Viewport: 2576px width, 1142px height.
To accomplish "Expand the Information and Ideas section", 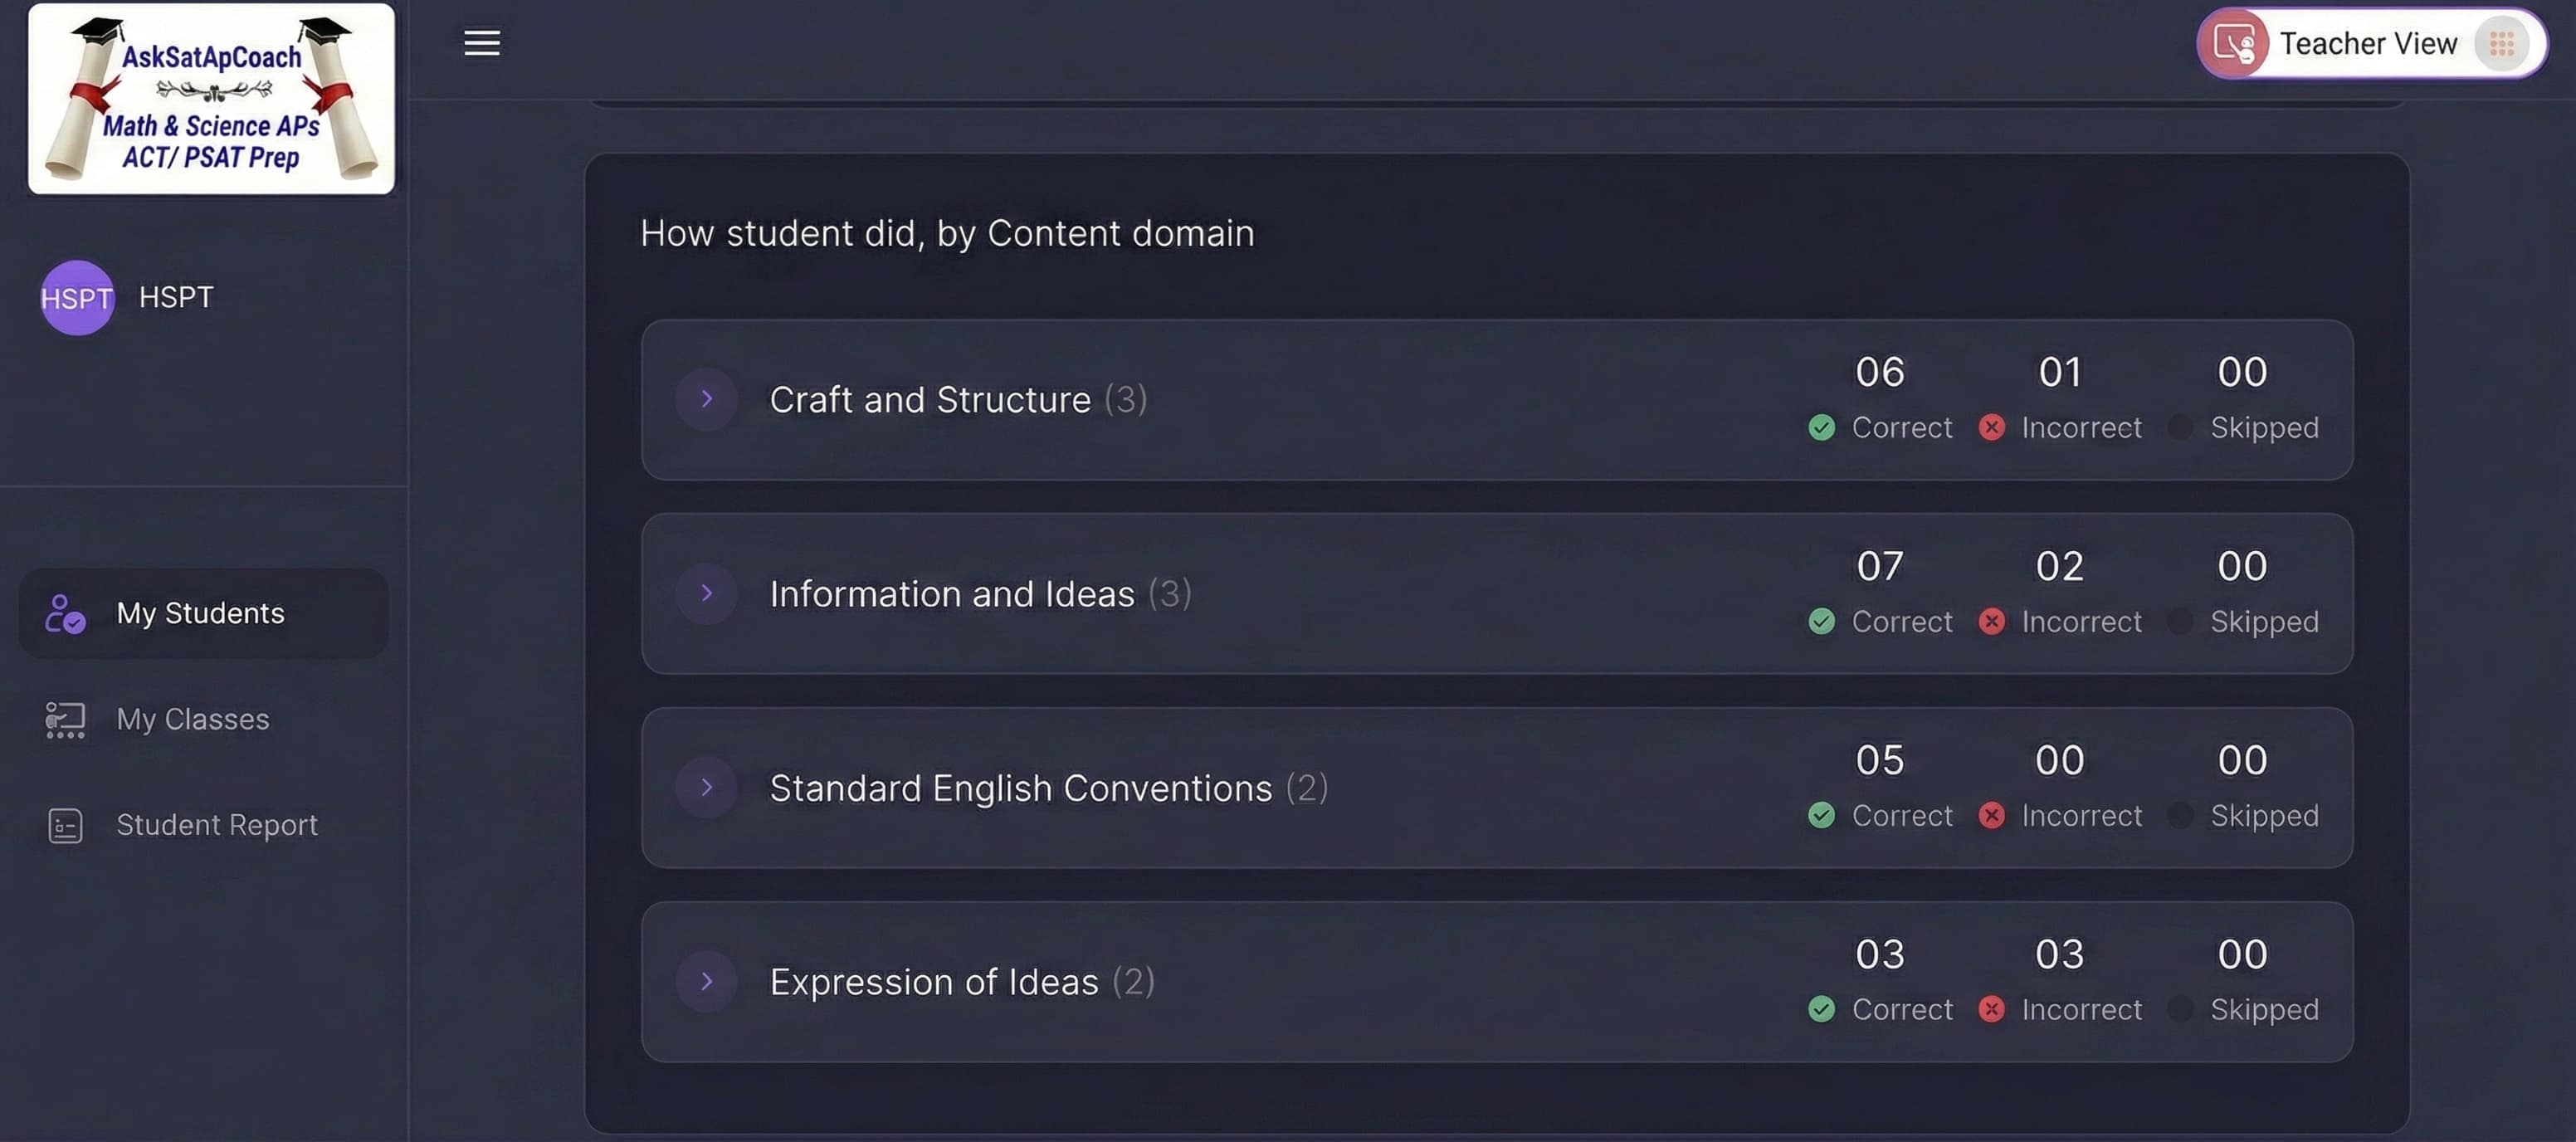I will 707,593.
